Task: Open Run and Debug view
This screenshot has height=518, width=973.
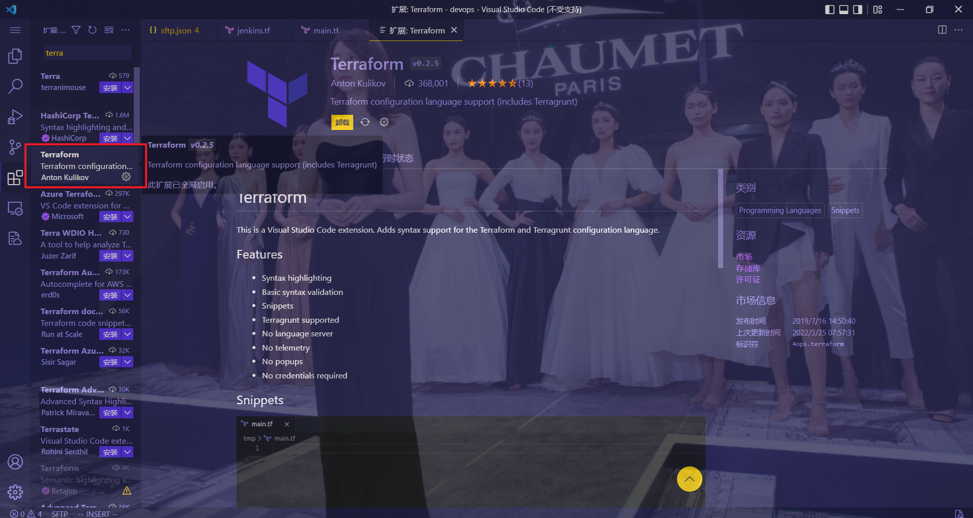Action: pos(15,117)
